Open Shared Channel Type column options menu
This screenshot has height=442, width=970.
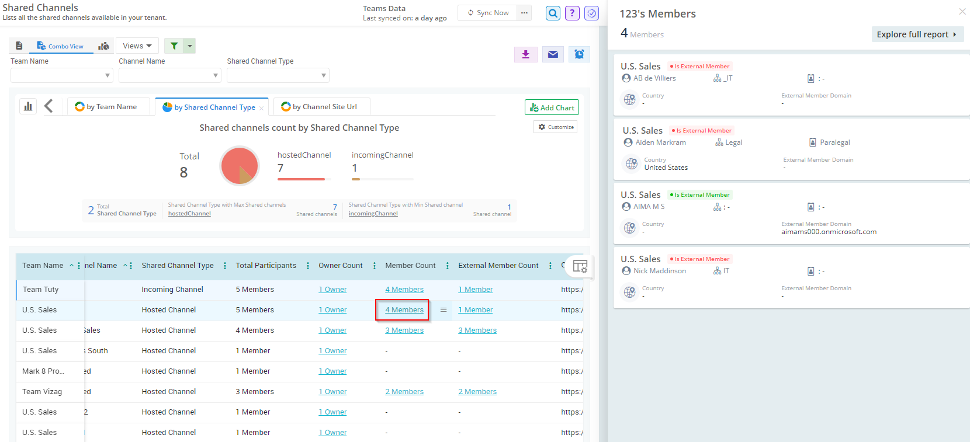coord(225,266)
